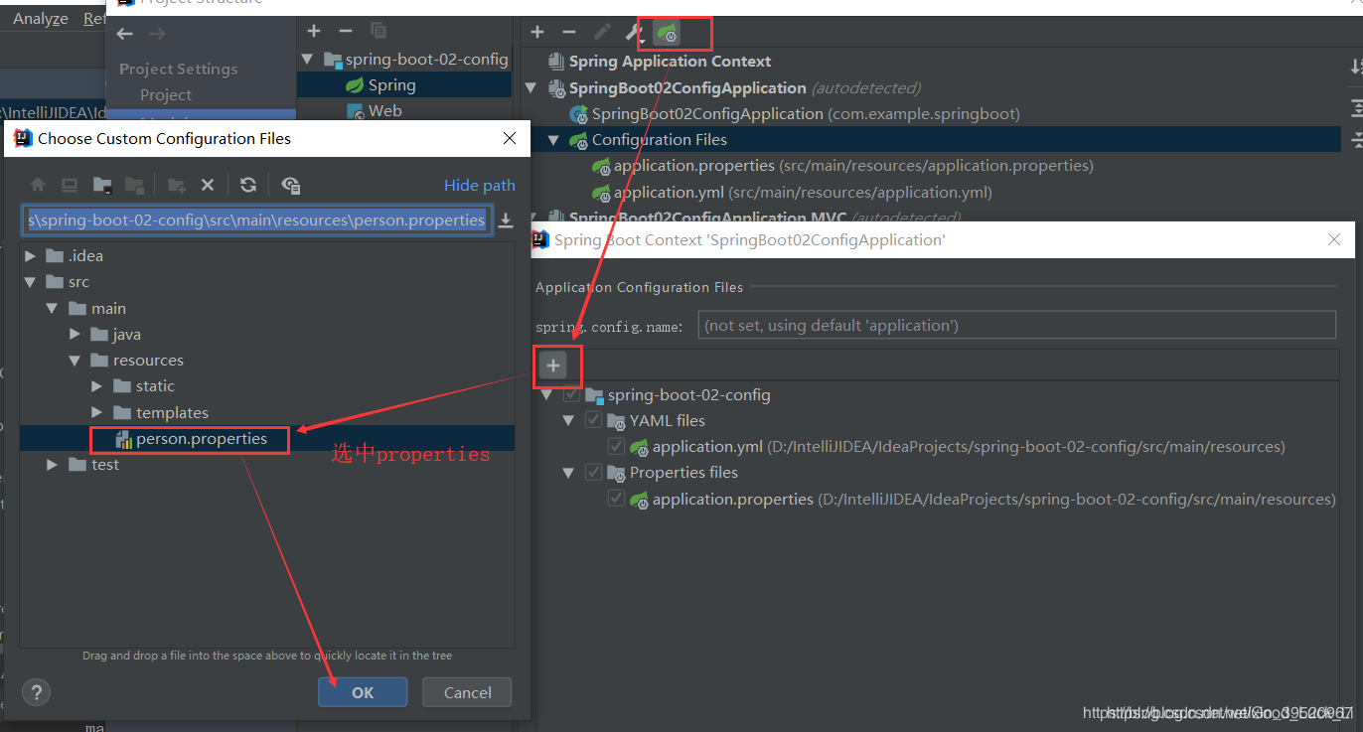Cancel the Choose Custom Configuration Files dialog
This screenshot has height=732, width=1363.
(467, 692)
